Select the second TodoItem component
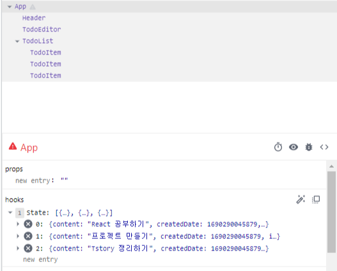Screen dimensions: 337x271 click(x=45, y=64)
